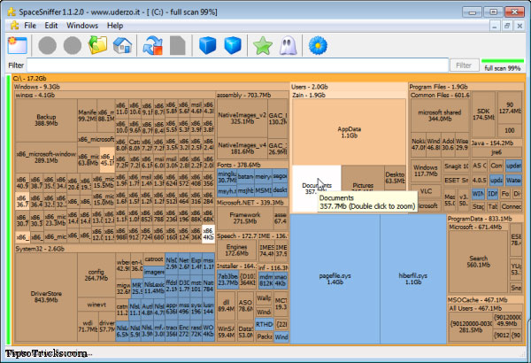Click the light blue cube More detail icon
This screenshot has height=363, width=531.
233,45
